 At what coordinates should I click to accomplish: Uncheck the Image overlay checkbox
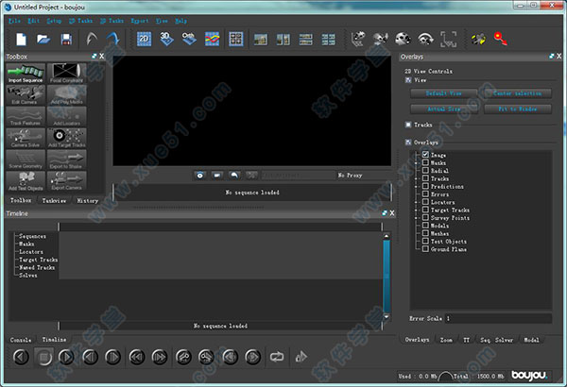[425, 155]
